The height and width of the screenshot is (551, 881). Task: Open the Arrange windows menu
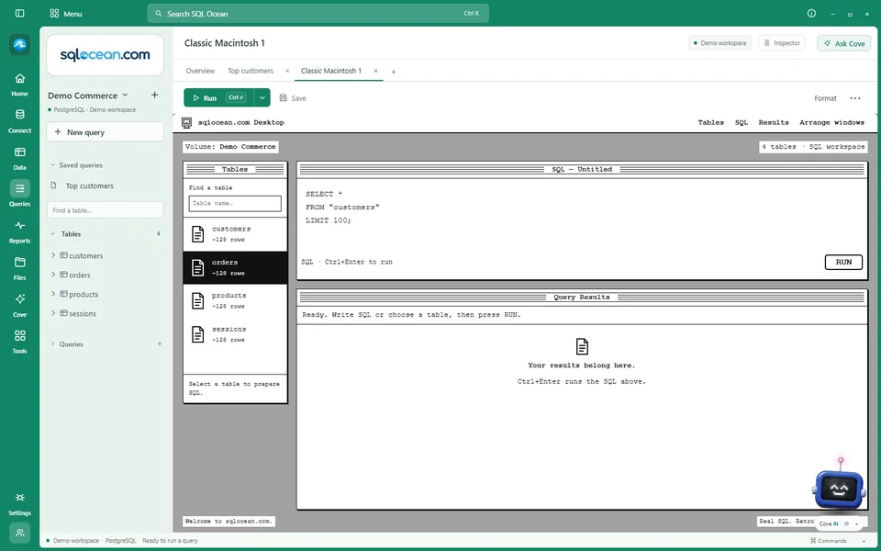tap(832, 122)
